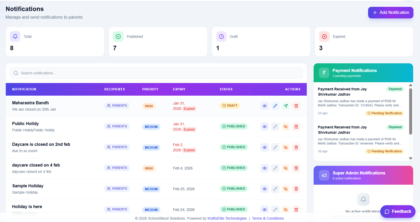Delete the Public Holidy notification
This screenshot has height=222, width=420.
[296, 127]
